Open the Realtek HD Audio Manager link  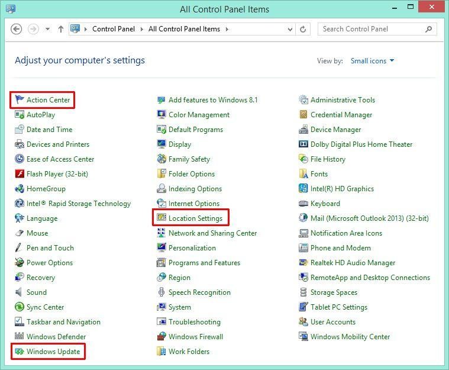click(353, 262)
